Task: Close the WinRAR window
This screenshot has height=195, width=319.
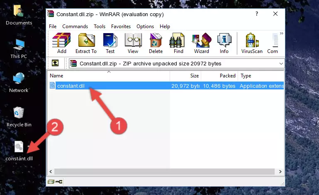Action: coord(275,14)
